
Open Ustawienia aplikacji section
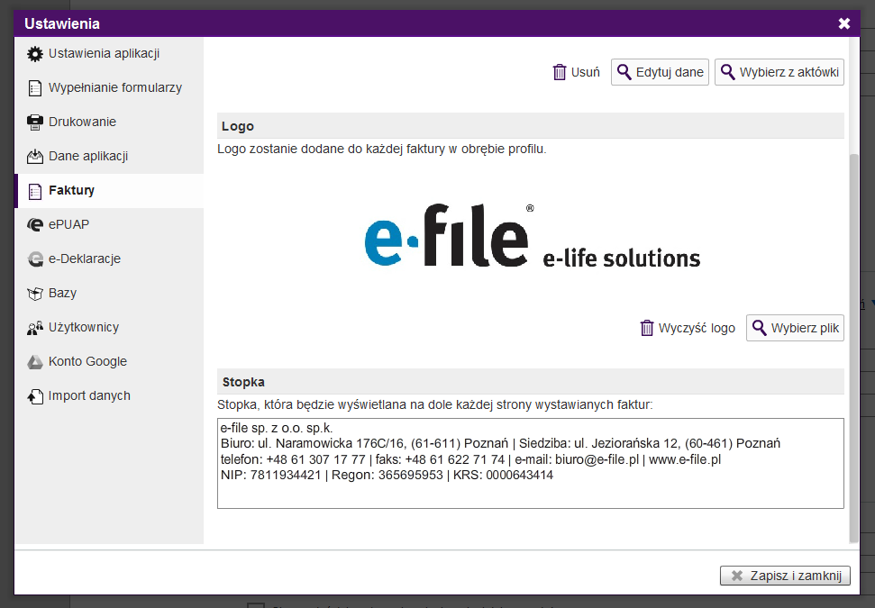tap(109, 53)
